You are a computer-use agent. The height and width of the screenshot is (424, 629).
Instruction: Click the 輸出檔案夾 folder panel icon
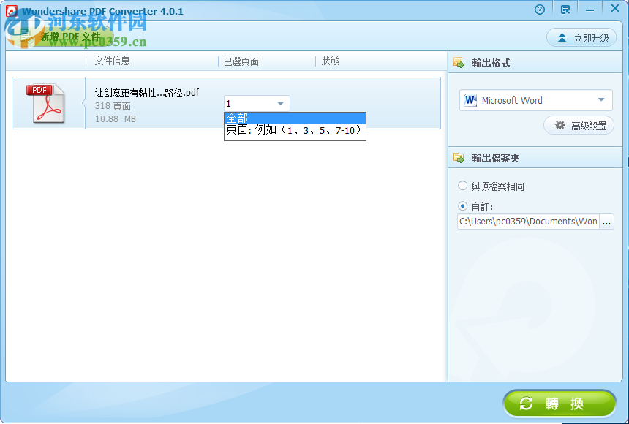457,156
